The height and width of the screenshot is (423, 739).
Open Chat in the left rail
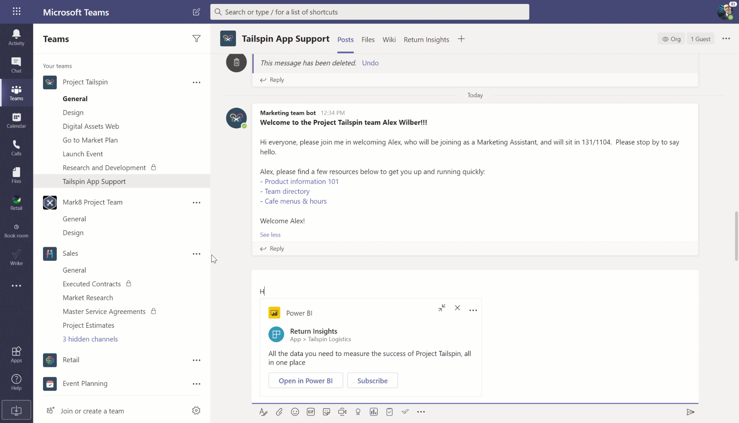(16, 65)
